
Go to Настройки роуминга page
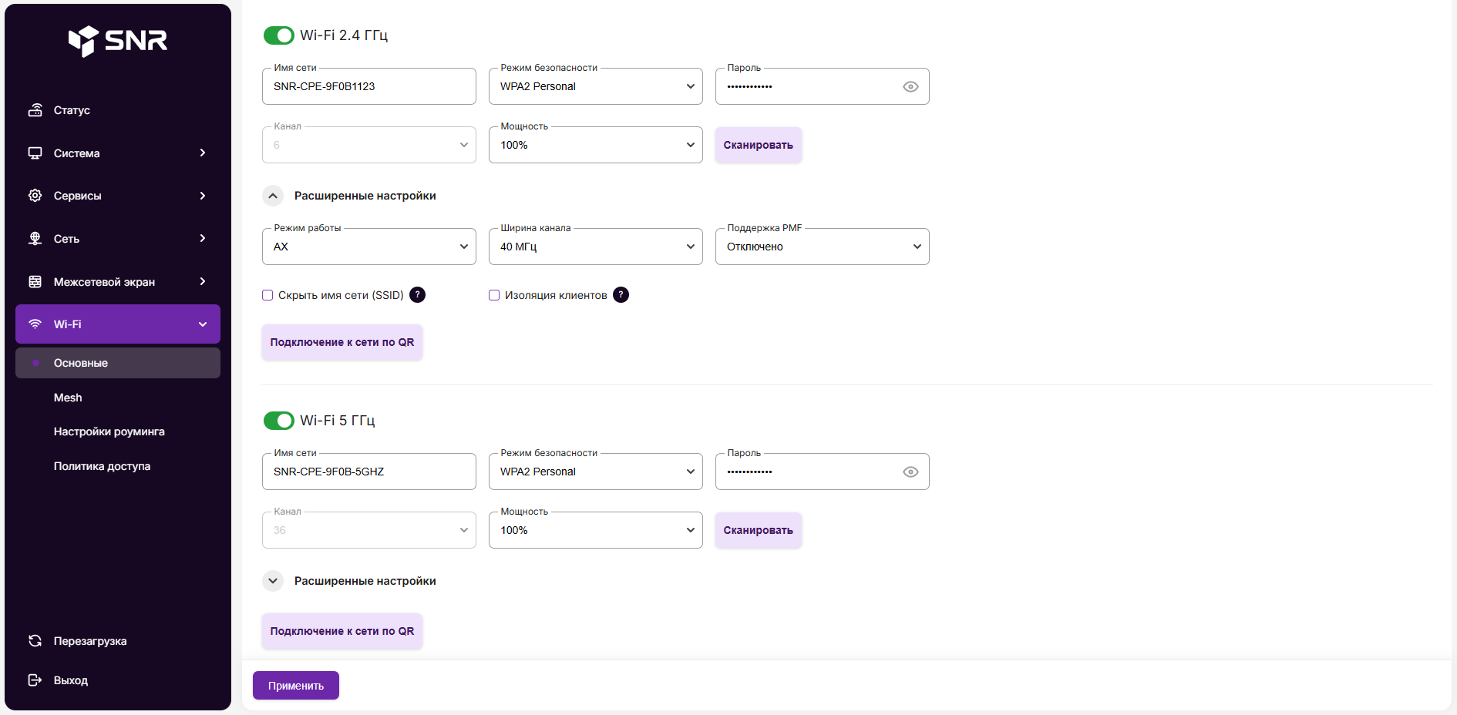109,431
